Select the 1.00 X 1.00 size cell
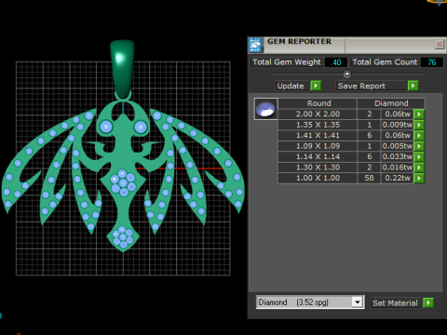Image resolution: width=447 pixels, height=335 pixels. point(318,178)
